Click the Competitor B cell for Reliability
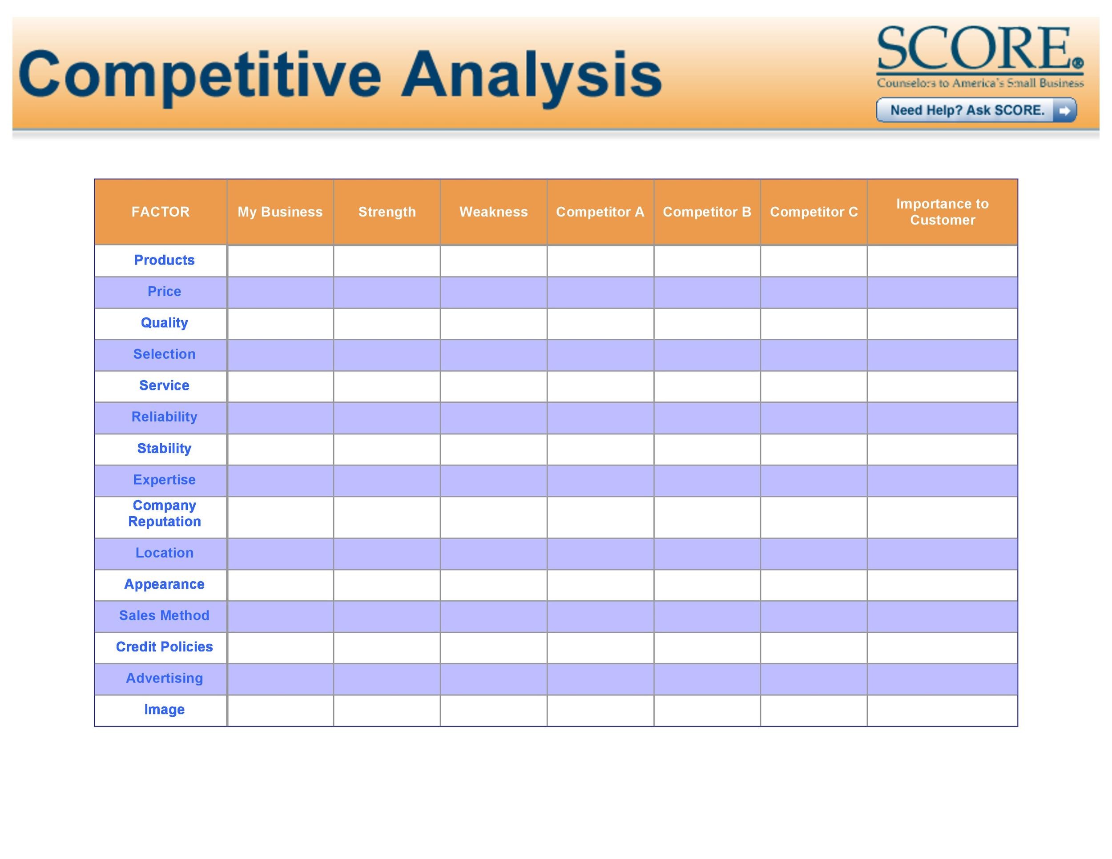Image resolution: width=1112 pixels, height=859 pixels. [707, 417]
